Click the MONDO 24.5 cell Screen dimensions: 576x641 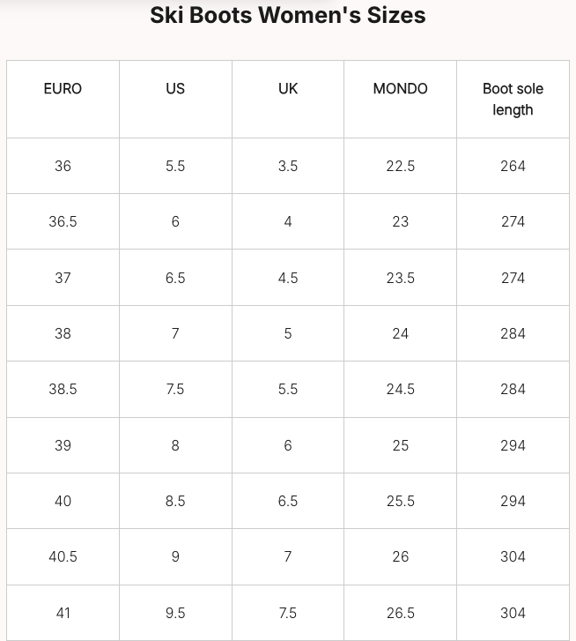[401, 389]
